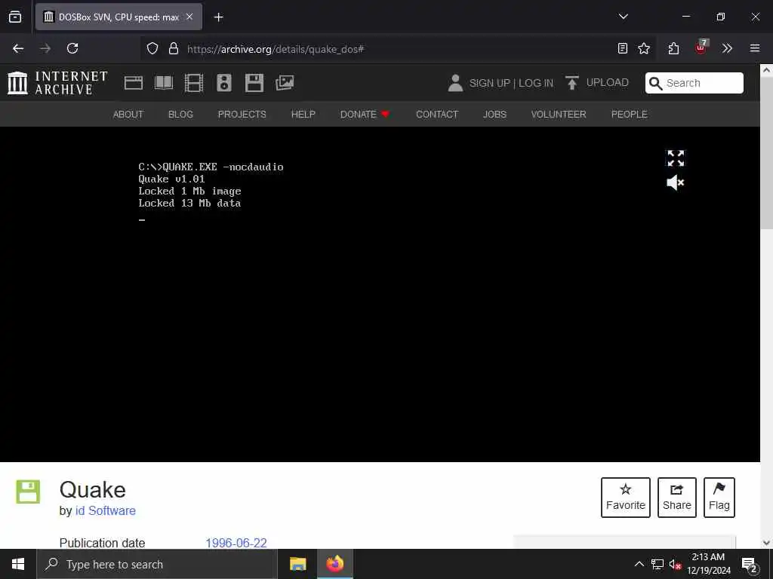Bookmark this page with star
This screenshot has height=579, width=773.
(x=644, y=48)
